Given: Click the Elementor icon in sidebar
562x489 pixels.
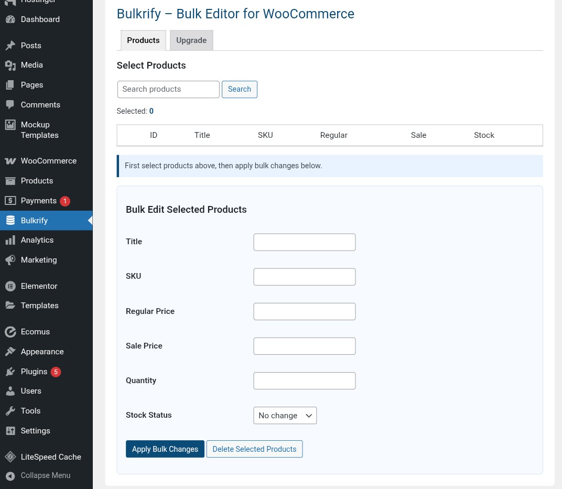Looking at the screenshot, I should (10, 286).
